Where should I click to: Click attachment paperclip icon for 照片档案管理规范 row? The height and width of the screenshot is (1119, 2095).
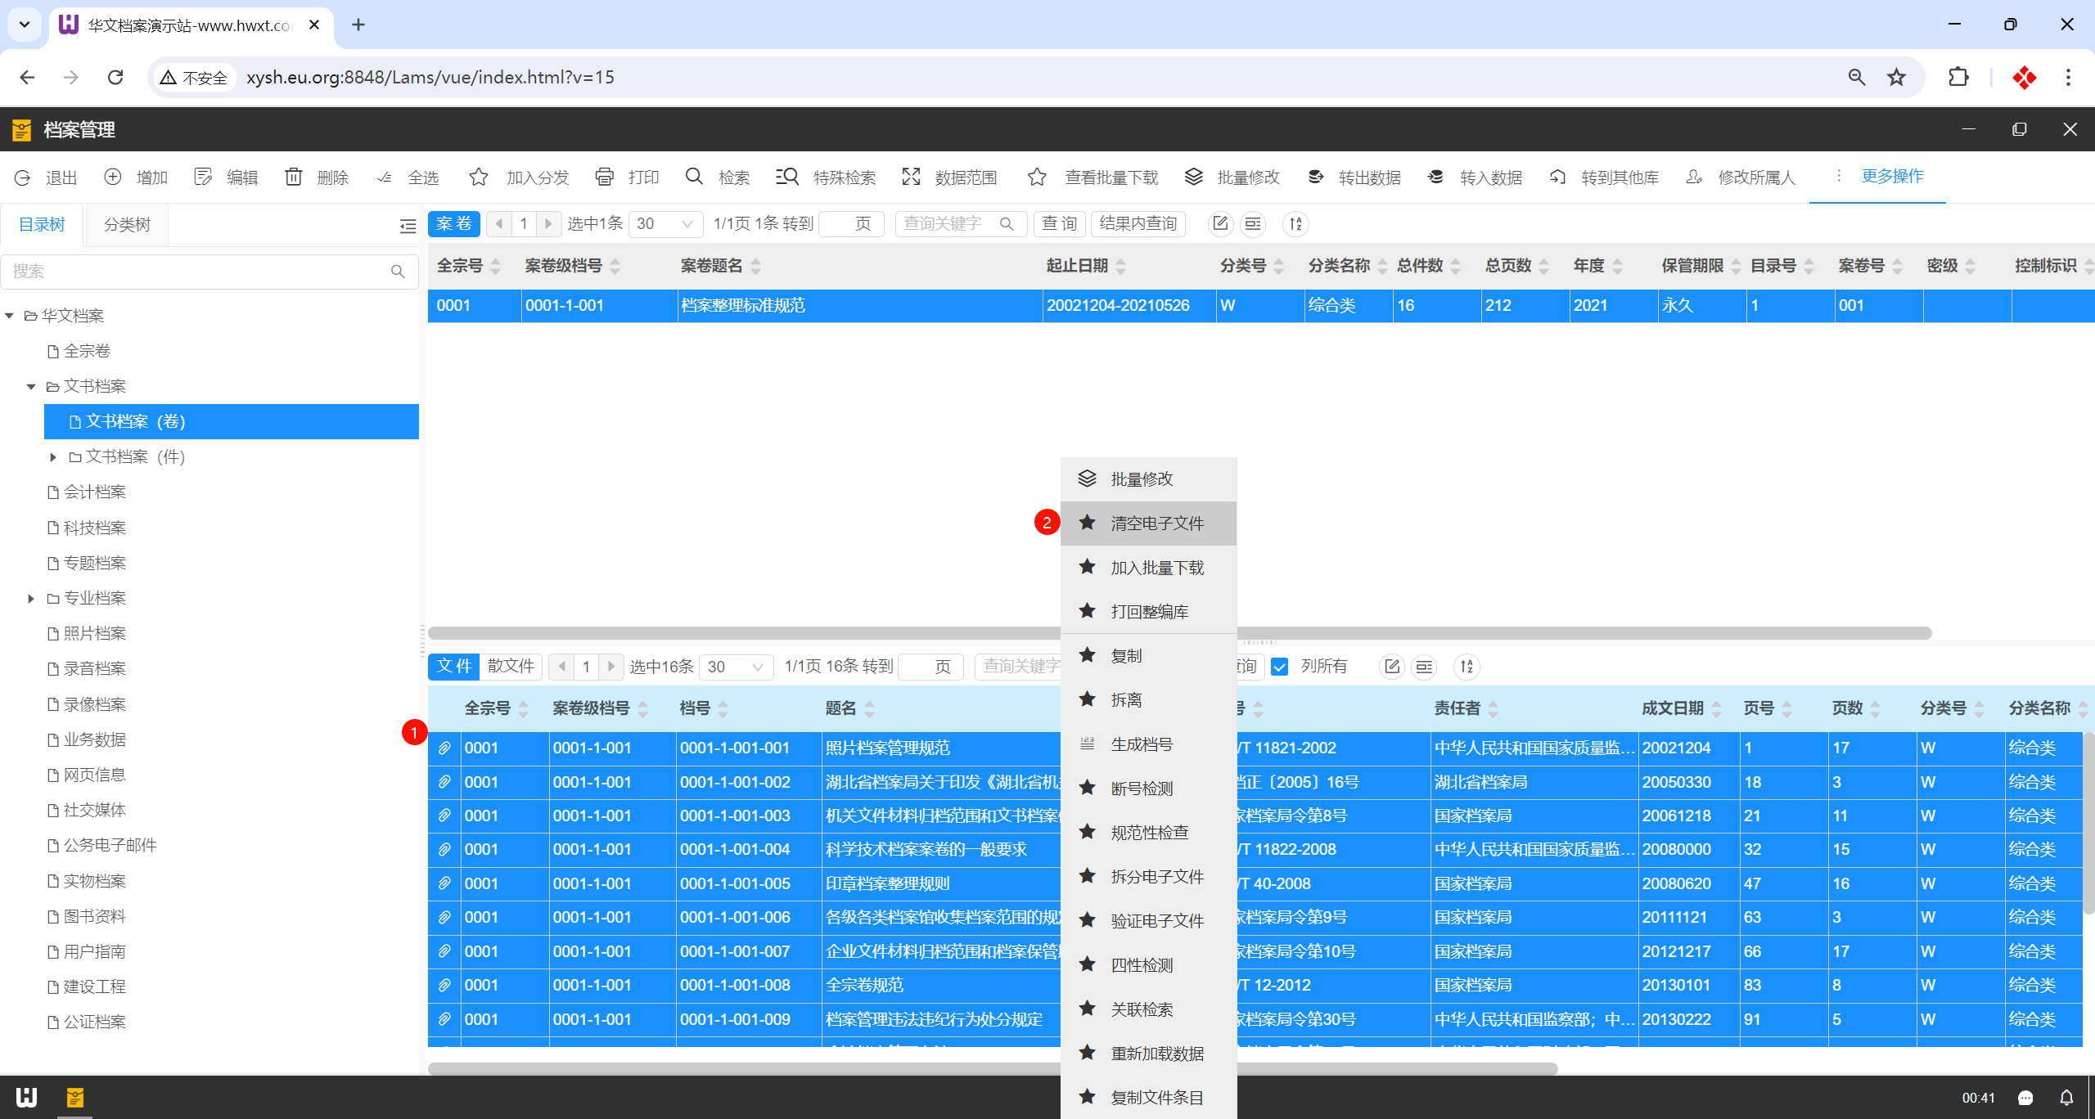[x=444, y=748]
